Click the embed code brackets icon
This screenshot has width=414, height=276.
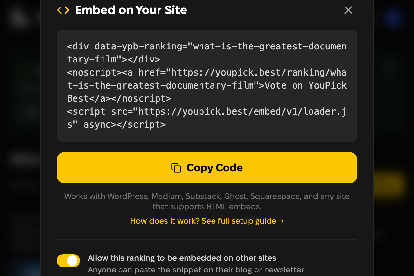click(x=63, y=10)
